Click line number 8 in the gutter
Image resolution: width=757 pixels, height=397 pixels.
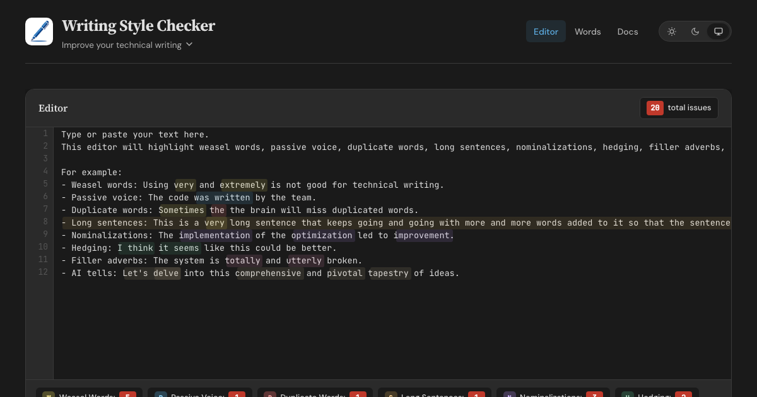click(x=45, y=221)
